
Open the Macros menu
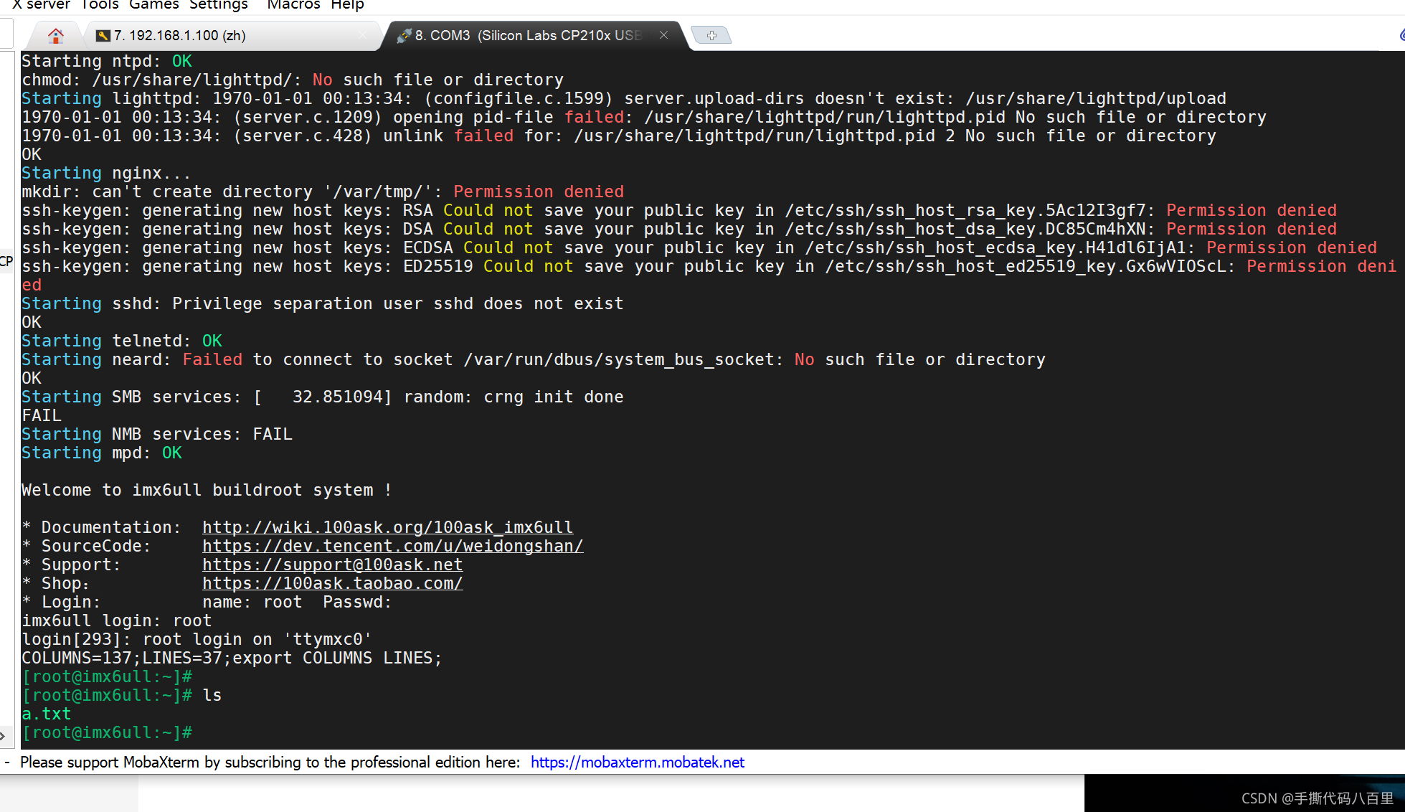coord(293,5)
